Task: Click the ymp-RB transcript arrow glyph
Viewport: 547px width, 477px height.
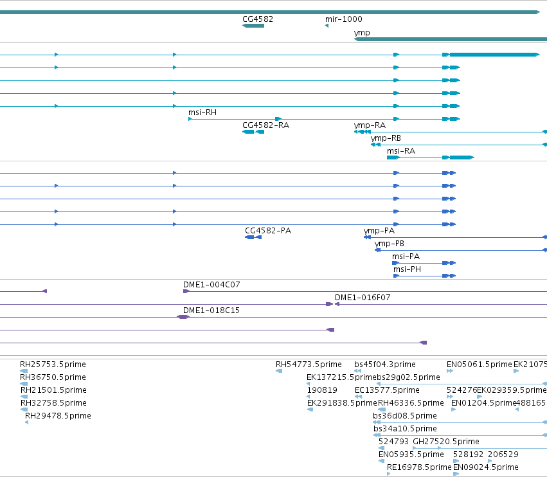Action: coord(376,145)
